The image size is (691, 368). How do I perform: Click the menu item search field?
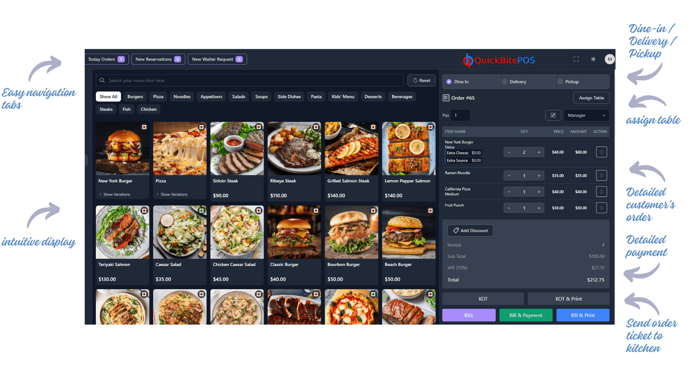[251, 81]
